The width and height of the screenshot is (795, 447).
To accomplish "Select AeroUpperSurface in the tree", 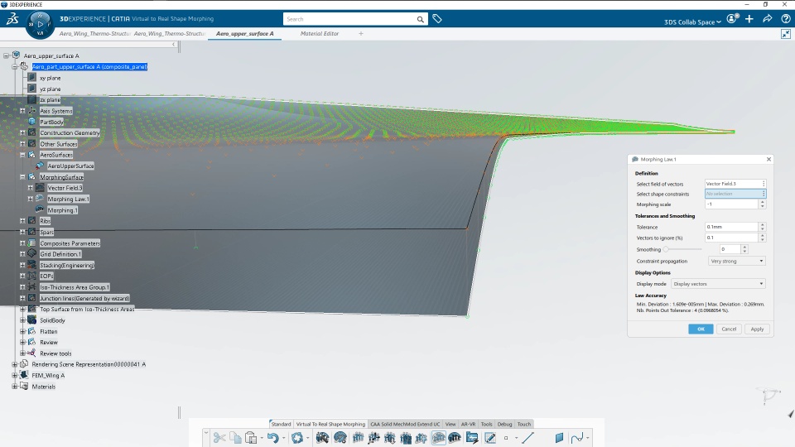I will (70, 166).
